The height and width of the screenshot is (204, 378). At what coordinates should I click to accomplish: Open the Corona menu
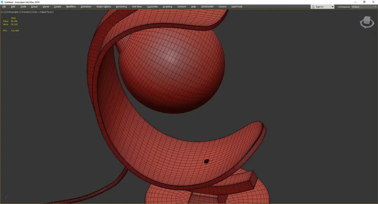click(x=222, y=7)
